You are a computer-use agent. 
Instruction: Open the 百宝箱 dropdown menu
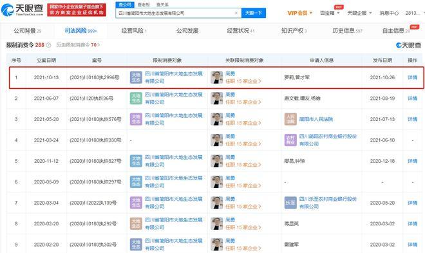[330, 13]
